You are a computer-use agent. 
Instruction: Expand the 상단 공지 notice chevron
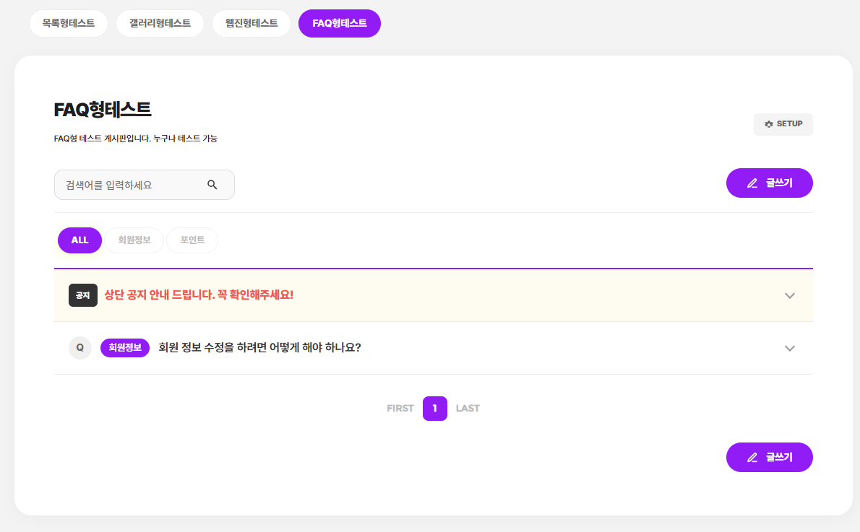click(790, 296)
